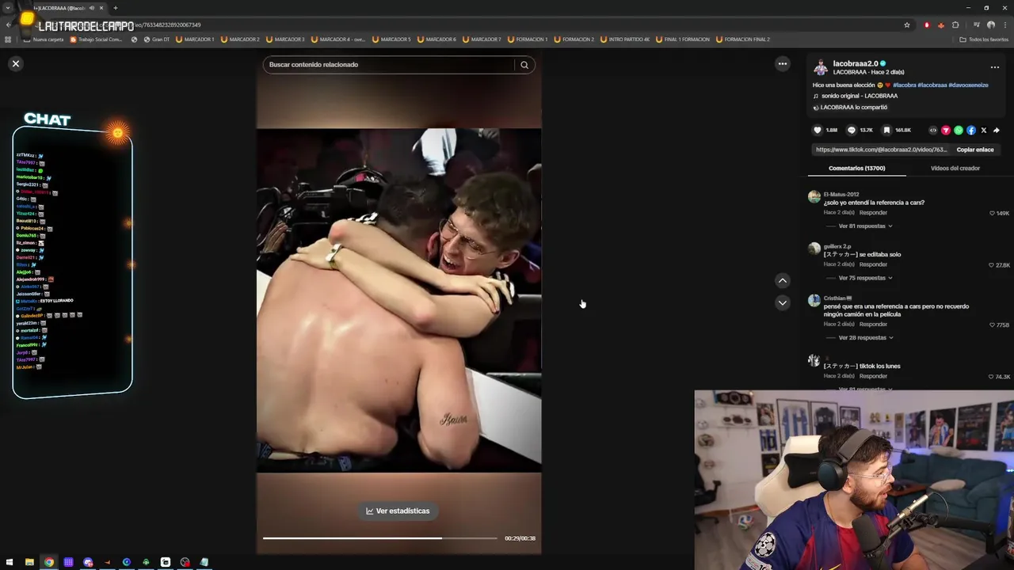This screenshot has width=1014, height=570.
Task: Focus the 'Buscar contenido relacionado' search field
Action: [x=390, y=65]
